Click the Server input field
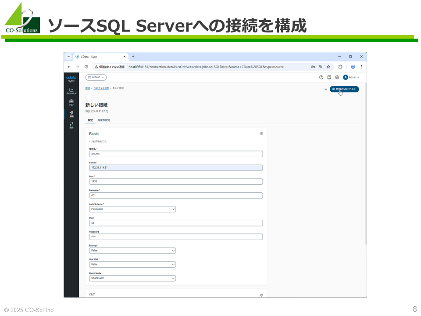Image resolution: width=421 pixels, height=316 pixels. pyautogui.click(x=176, y=168)
